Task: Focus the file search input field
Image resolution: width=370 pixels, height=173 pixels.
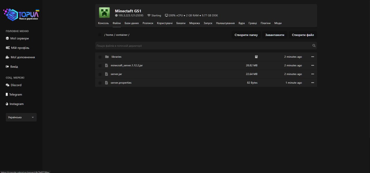Action: 202,46
